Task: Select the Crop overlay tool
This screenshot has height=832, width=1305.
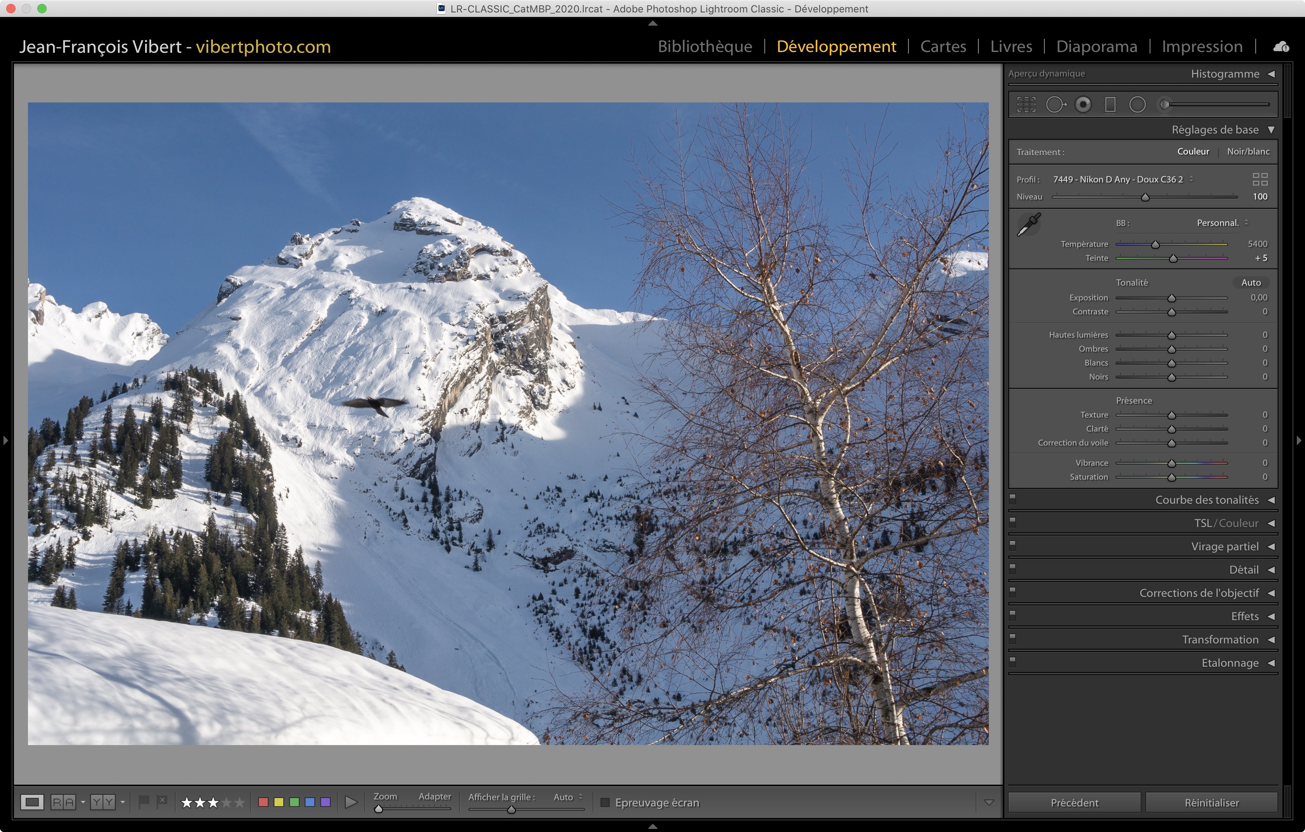Action: 1026,104
